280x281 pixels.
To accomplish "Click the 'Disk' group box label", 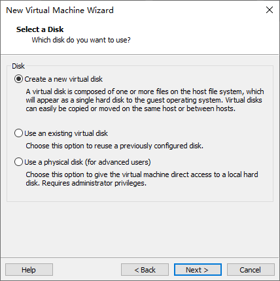I will [18, 66].
